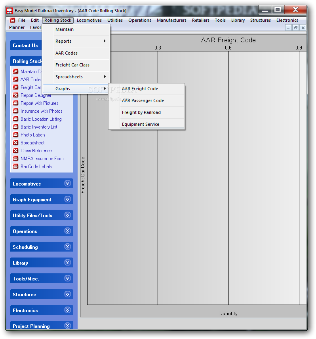The height and width of the screenshot is (339, 316).
Task: Open Cross Reference link
Action: (x=36, y=151)
